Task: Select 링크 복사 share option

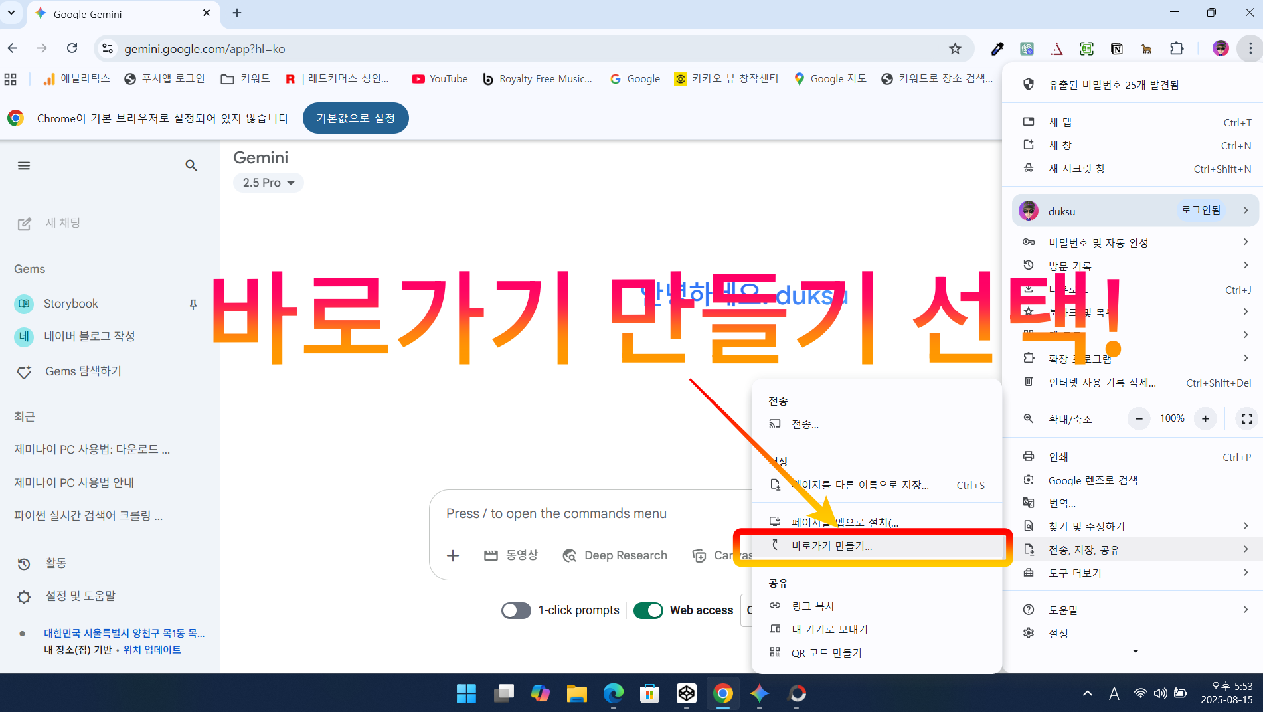Action: 877,606
